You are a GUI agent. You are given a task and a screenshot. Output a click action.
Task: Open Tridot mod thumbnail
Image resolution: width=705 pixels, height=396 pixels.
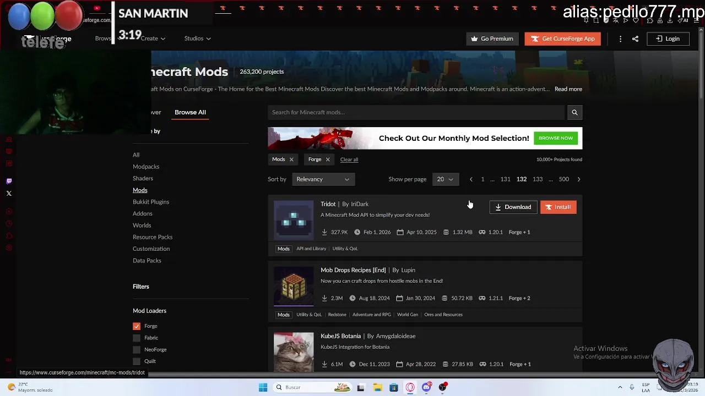coord(294,220)
